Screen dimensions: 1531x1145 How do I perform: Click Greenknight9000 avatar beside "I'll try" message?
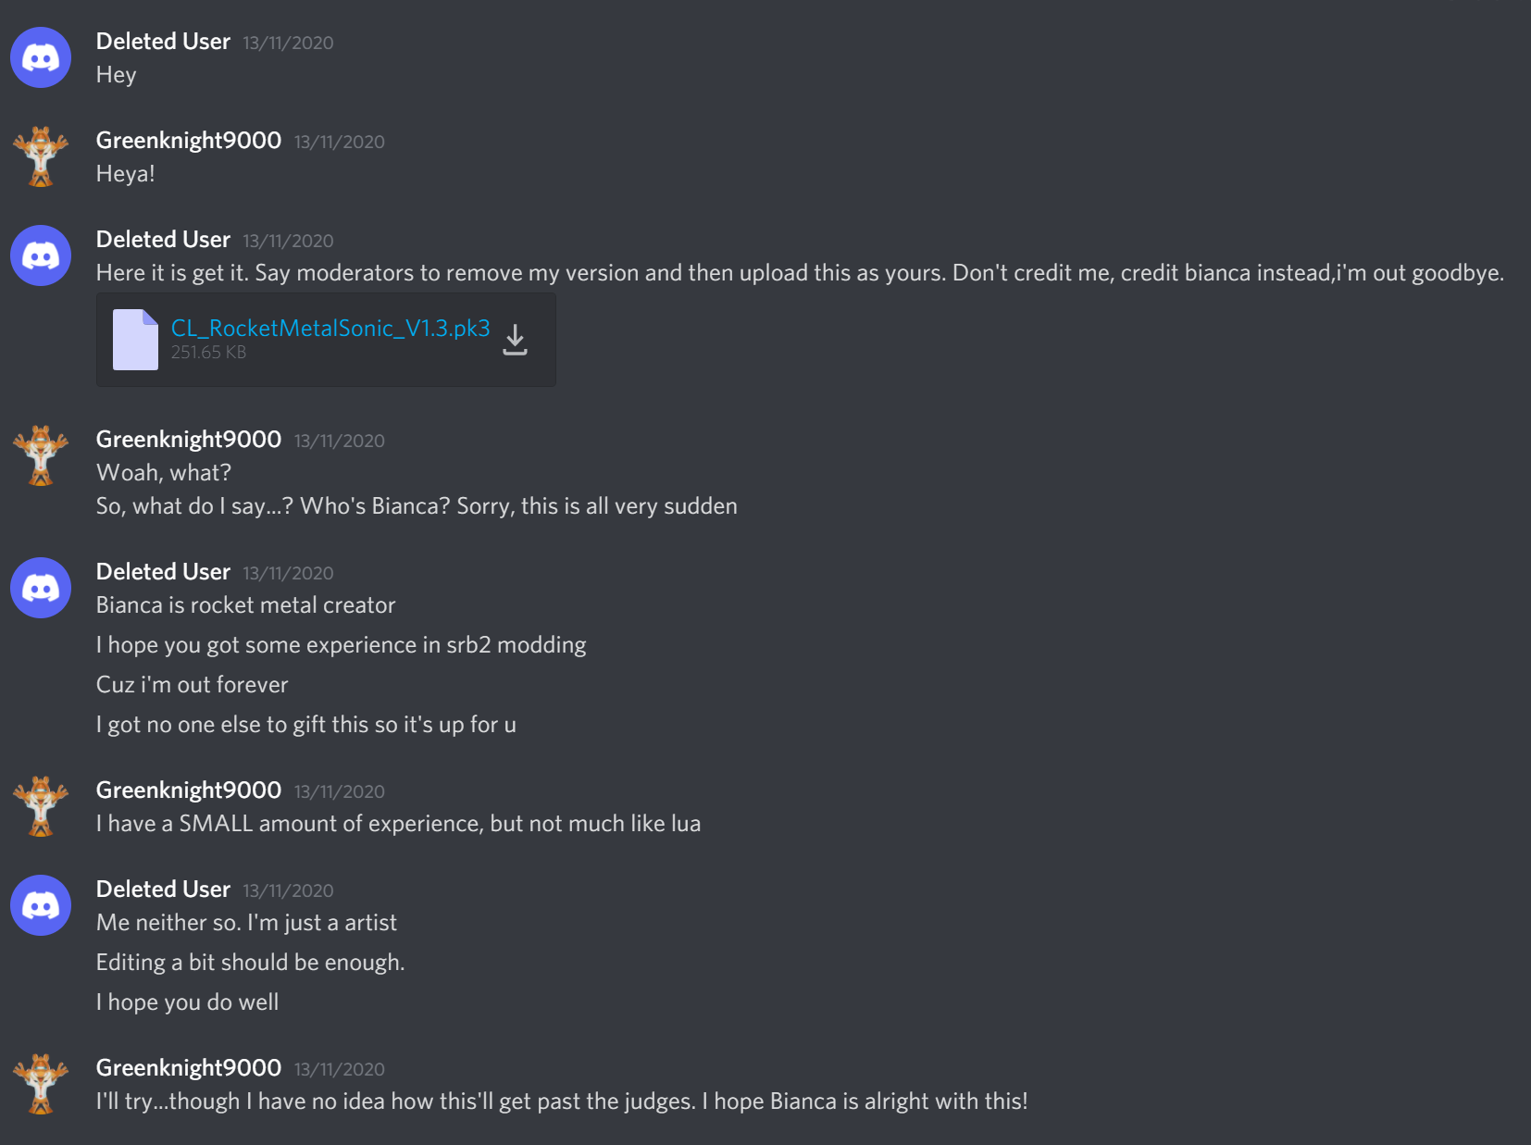(x=41, y=1084)
